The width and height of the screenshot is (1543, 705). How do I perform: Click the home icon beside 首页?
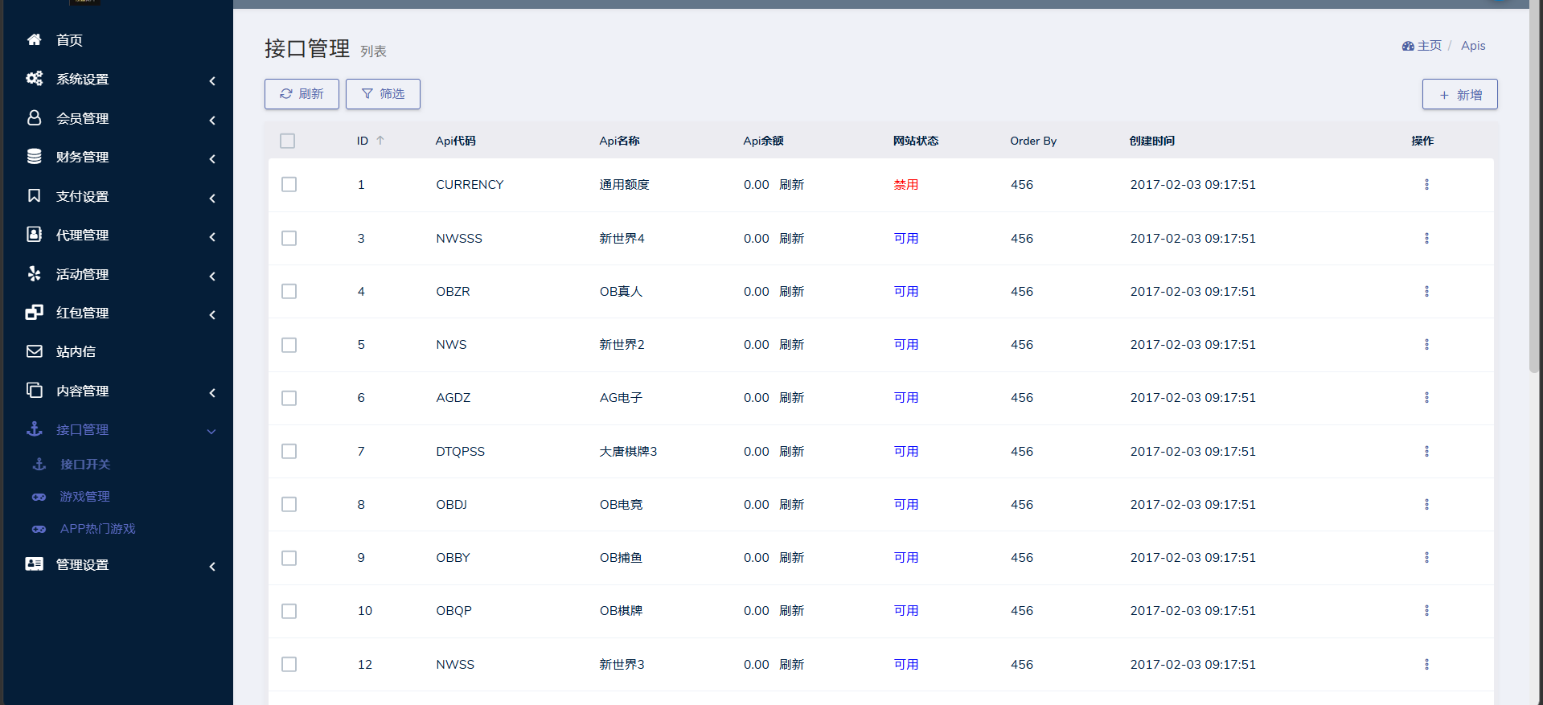point(34,39)
